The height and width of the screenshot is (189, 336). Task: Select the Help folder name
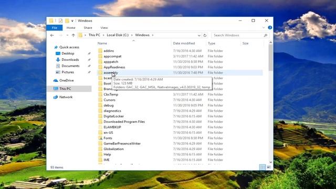(107, 154)
